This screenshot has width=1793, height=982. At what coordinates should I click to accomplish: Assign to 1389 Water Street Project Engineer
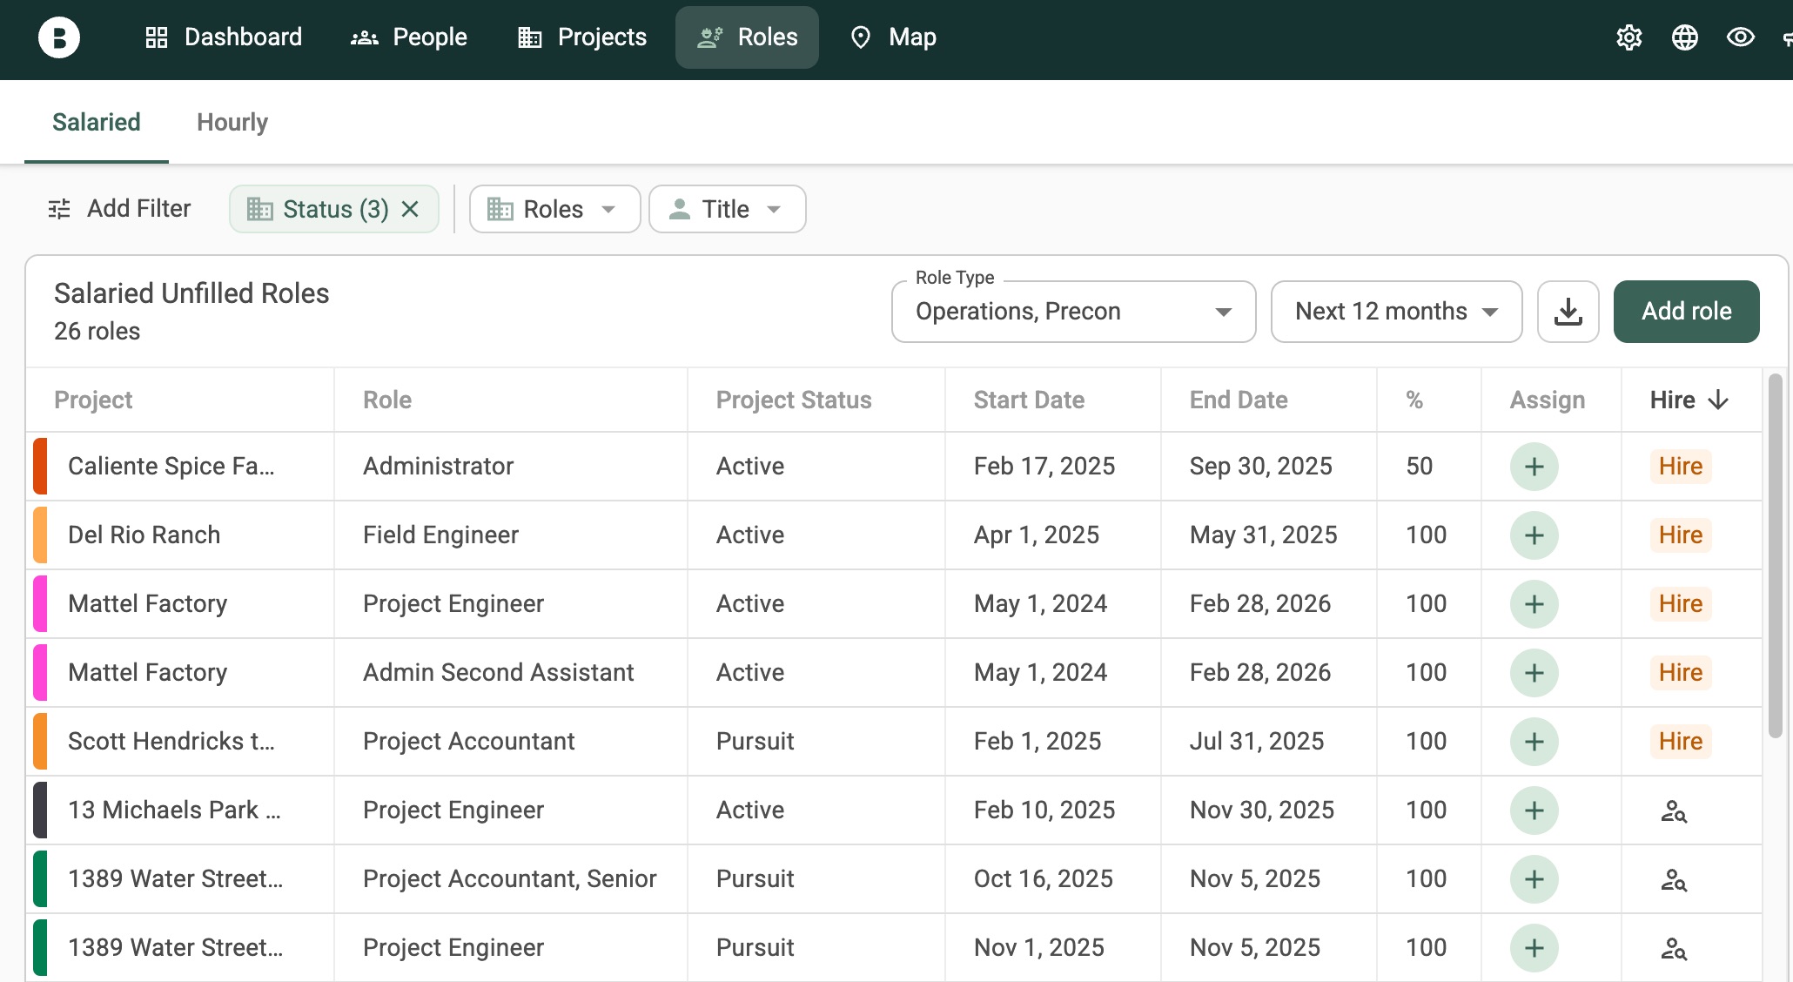(x=1534, y=948)
